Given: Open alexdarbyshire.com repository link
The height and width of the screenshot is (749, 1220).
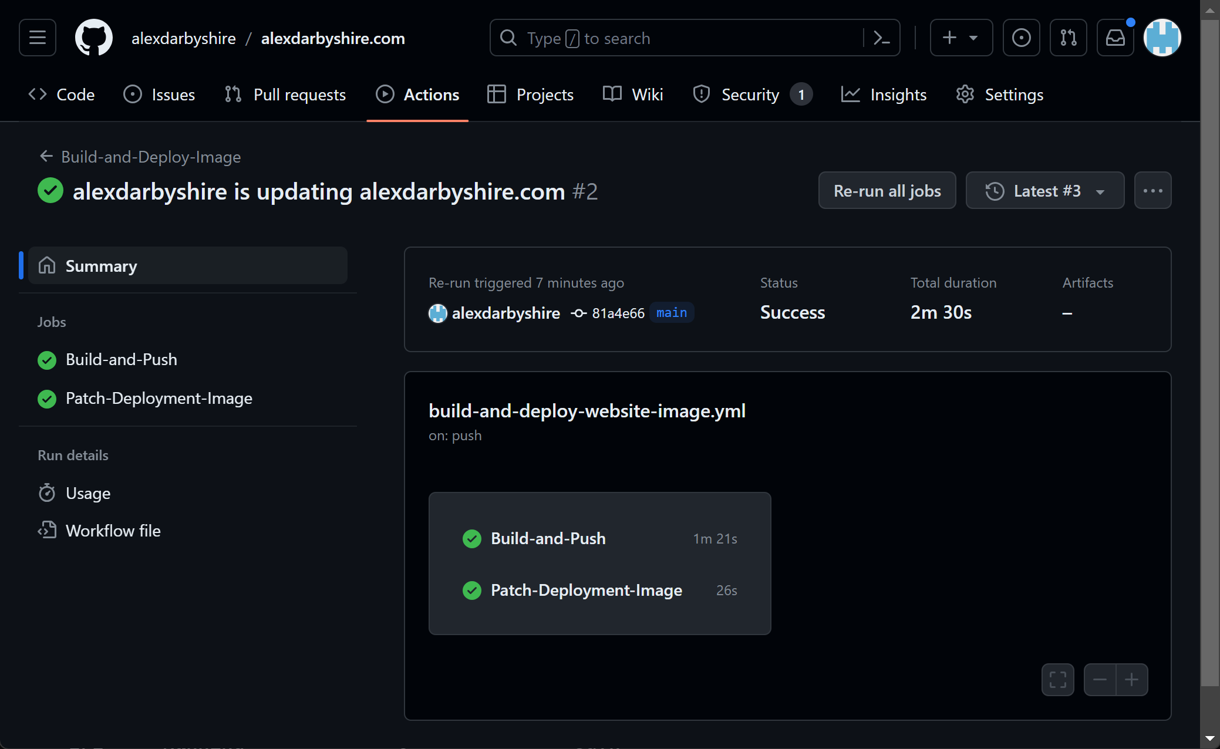Looking at the screenshot, I should (333, 38).
